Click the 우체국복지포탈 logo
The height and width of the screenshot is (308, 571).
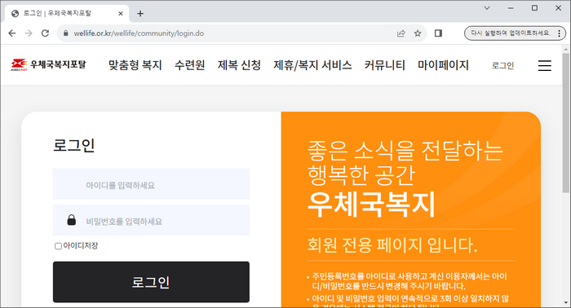pos(48,64)
